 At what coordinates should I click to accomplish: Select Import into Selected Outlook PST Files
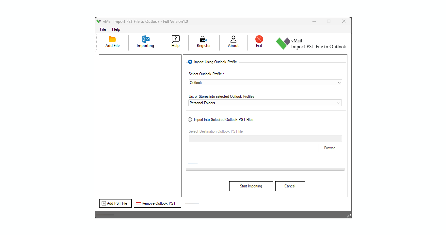(190, 120)
